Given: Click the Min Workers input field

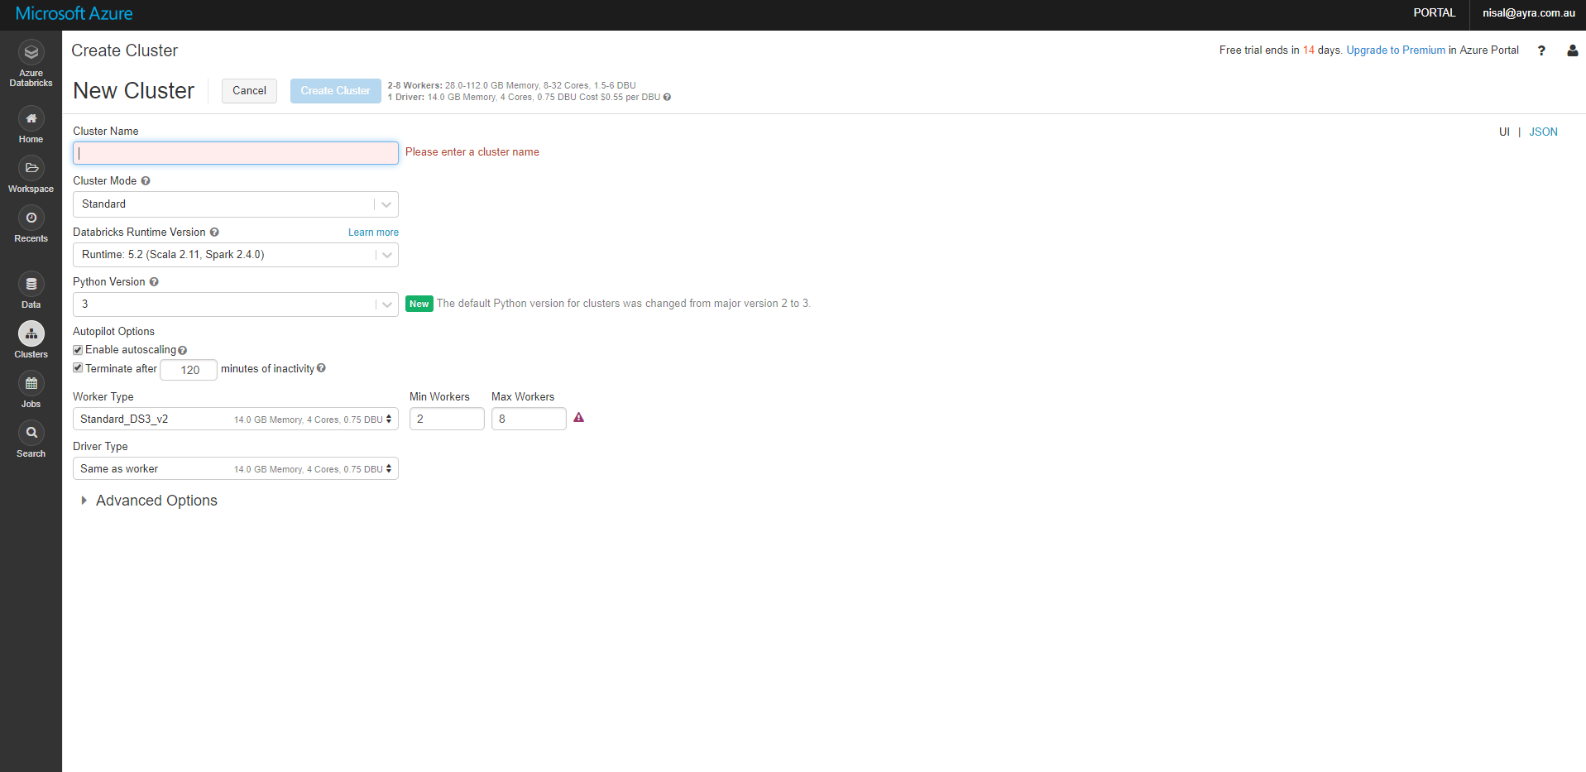Looking at the screenshot, I should coord(447,419).
